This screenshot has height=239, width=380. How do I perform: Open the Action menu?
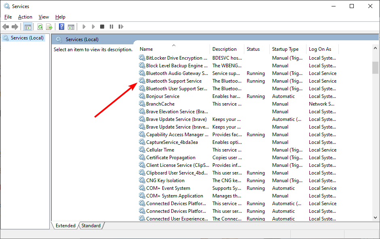pos(25,17)
